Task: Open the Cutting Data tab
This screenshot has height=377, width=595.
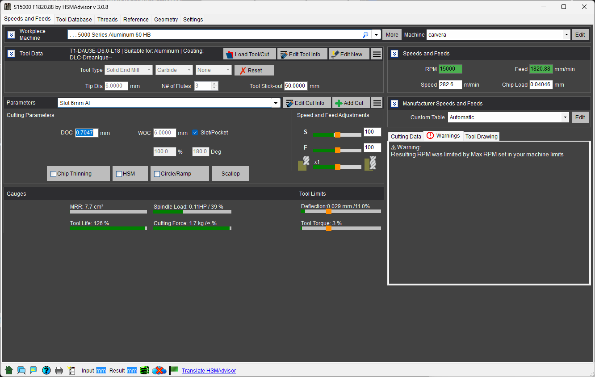Action: pos(406,136)
